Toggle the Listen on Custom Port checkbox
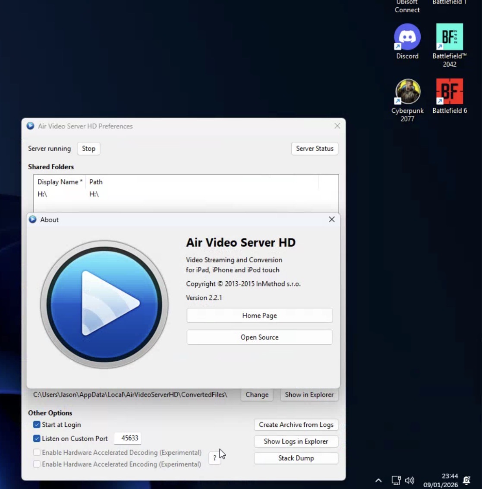The width and height of the screenshot is (482, 489). coord(37,438)
